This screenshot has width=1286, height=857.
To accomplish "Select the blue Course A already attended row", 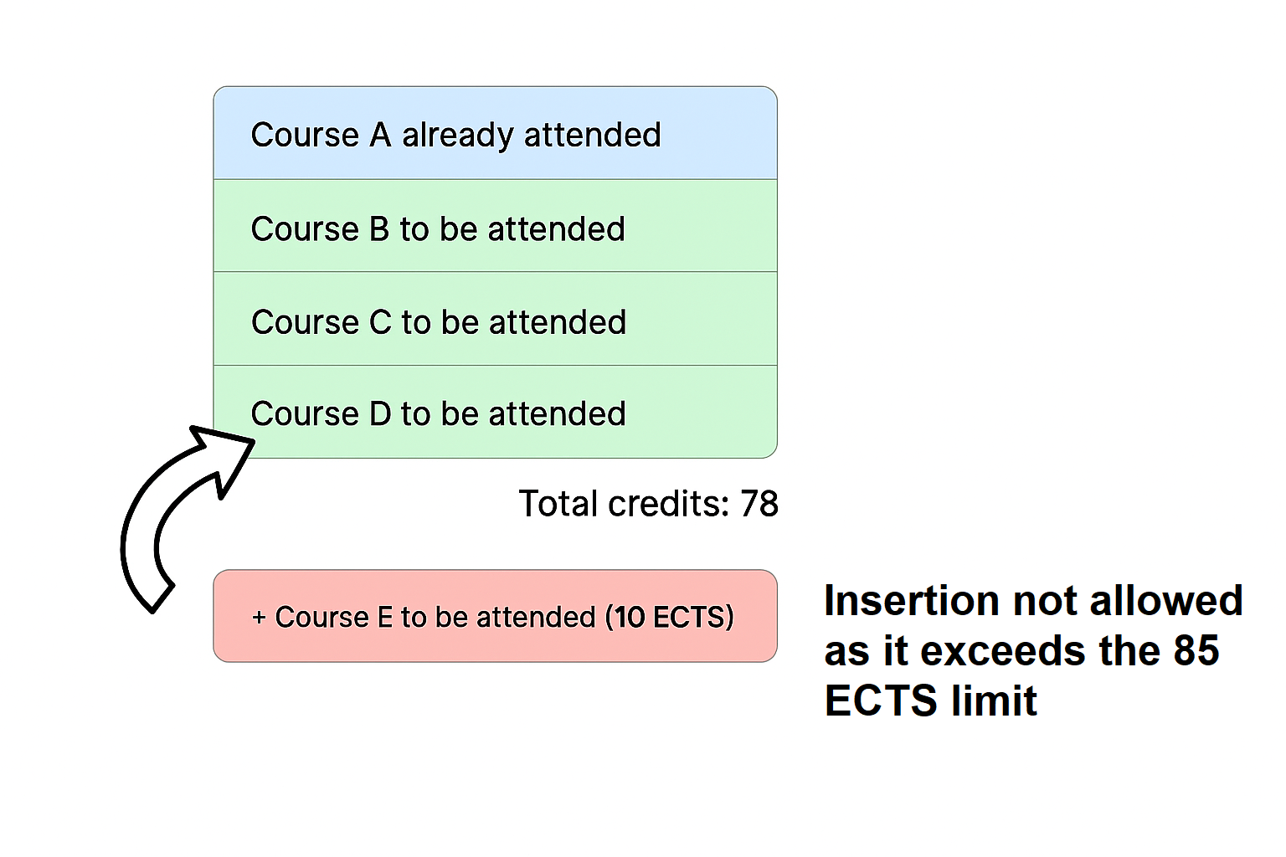I will [x=495, y=133].
